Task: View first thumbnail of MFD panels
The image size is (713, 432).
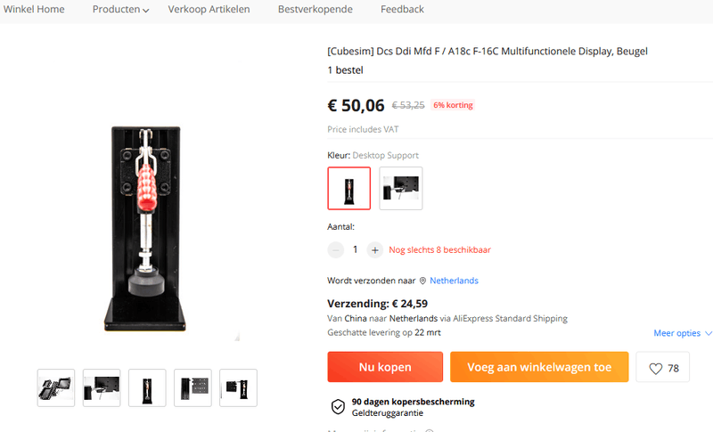Action: pyautogui.click(x=56, y=388)
